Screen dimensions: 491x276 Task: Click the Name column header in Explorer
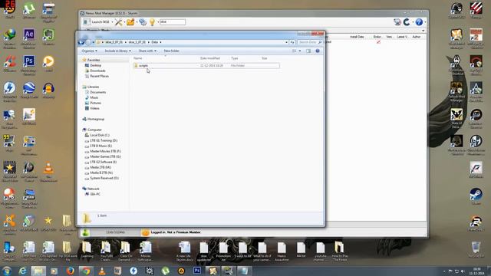tap(138, 58)
